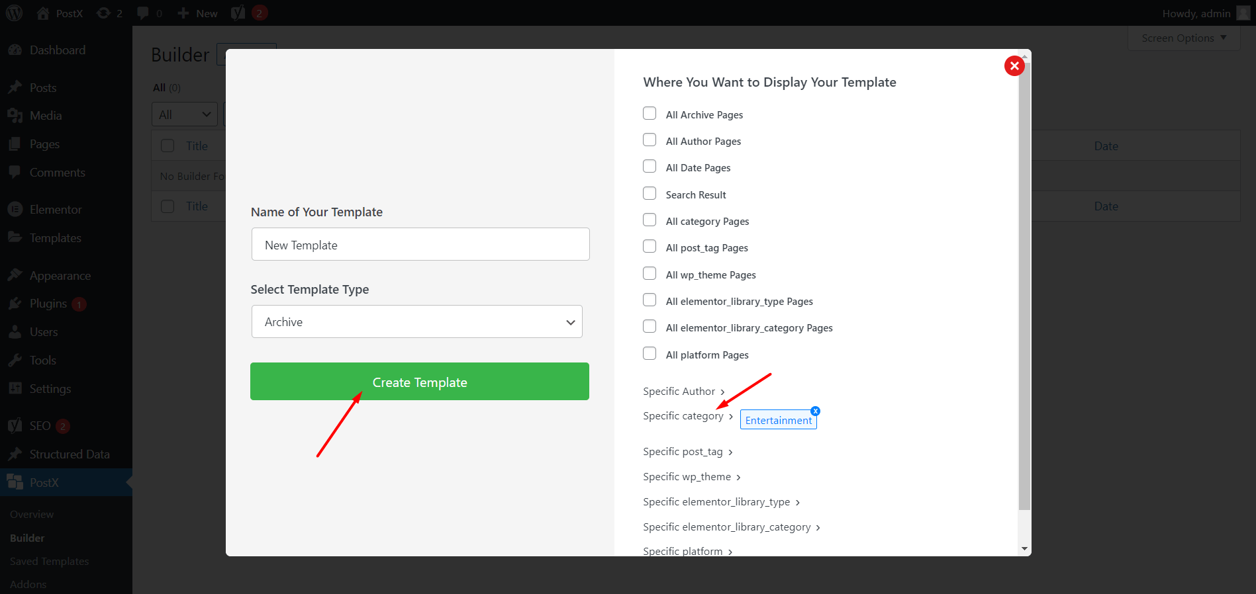Open the updates icon in admin bar
The height and width of the screenshot is (594, 1256).
pyautogui.click(x=103, y=13)
